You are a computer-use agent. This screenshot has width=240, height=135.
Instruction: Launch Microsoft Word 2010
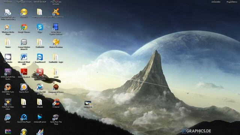24,57
